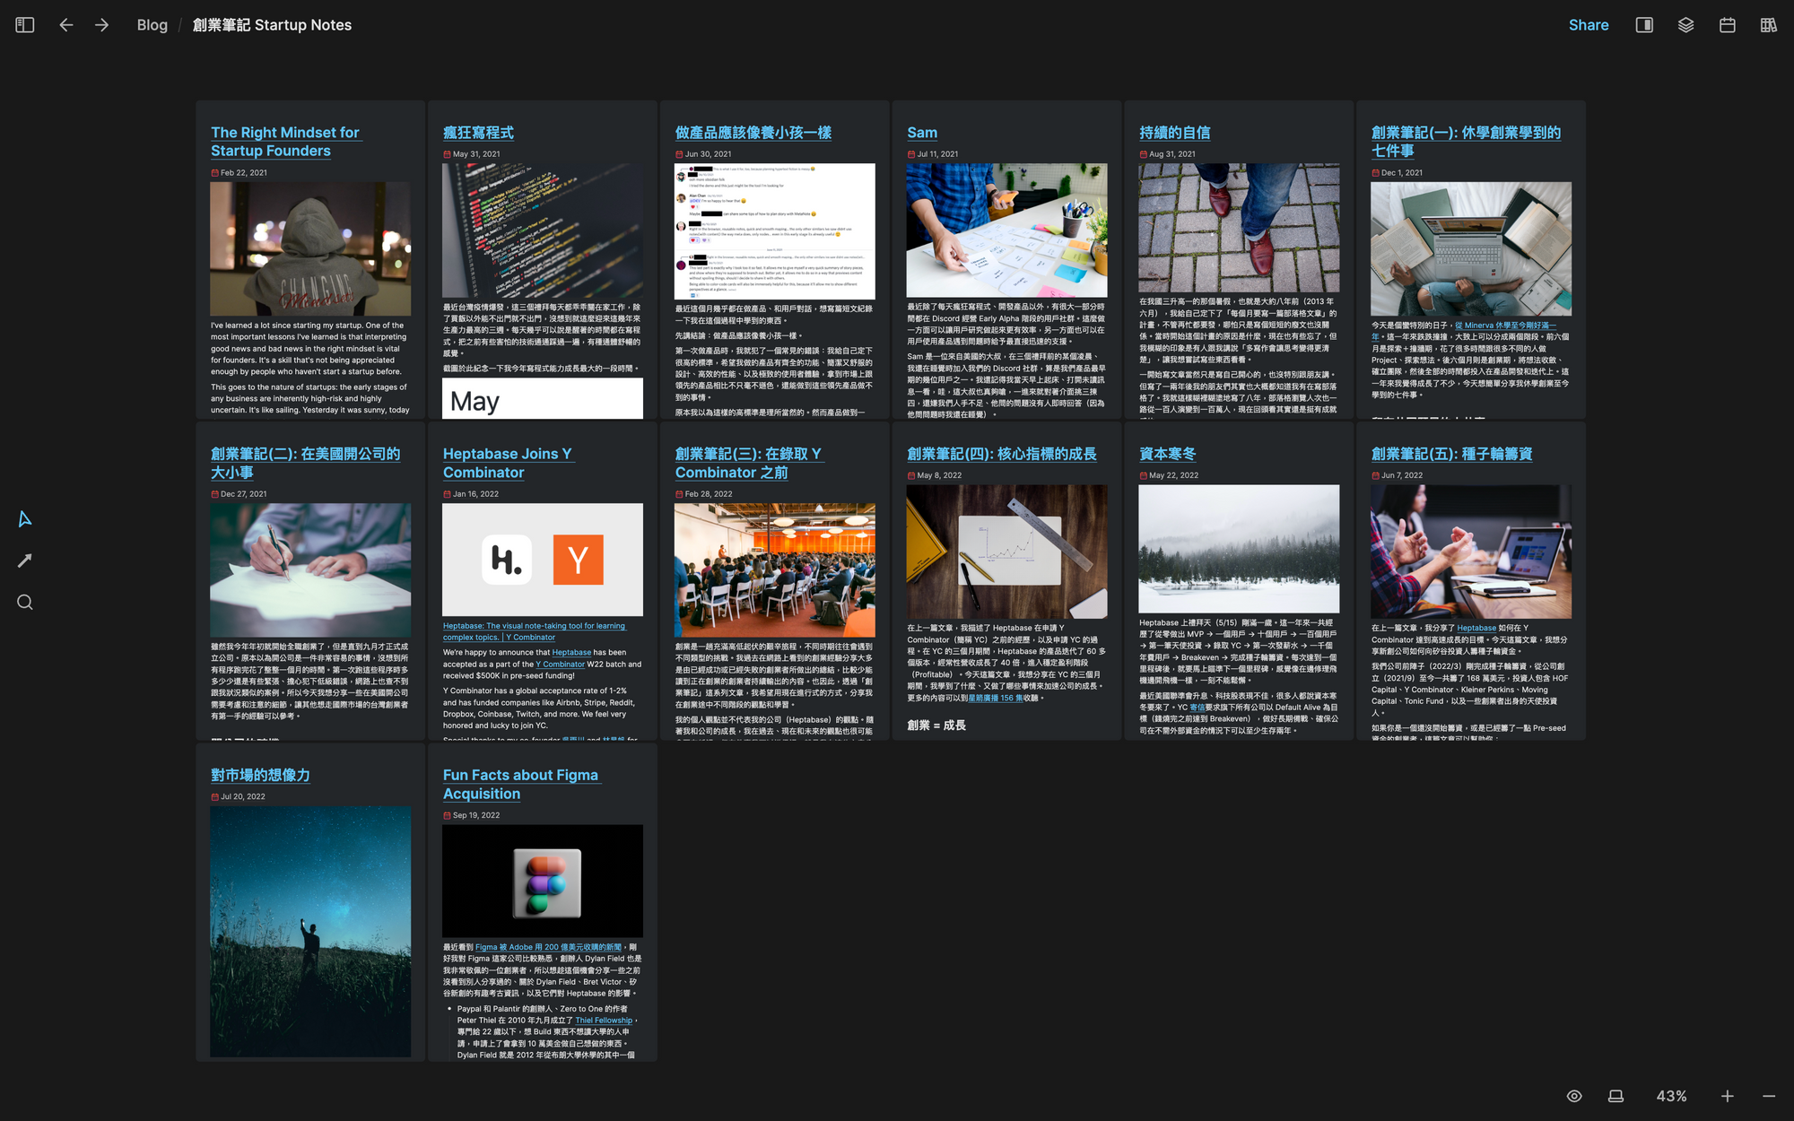Click the Share button
The width and height of the screenshot is (1794, 1121).
coord(1588,25)
